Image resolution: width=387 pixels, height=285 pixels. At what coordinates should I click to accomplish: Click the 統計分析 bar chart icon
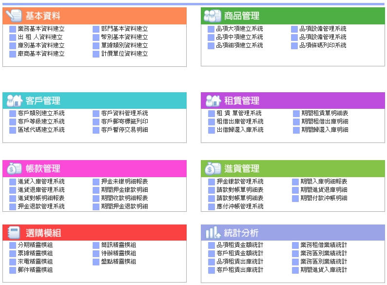tap(213, 233)
